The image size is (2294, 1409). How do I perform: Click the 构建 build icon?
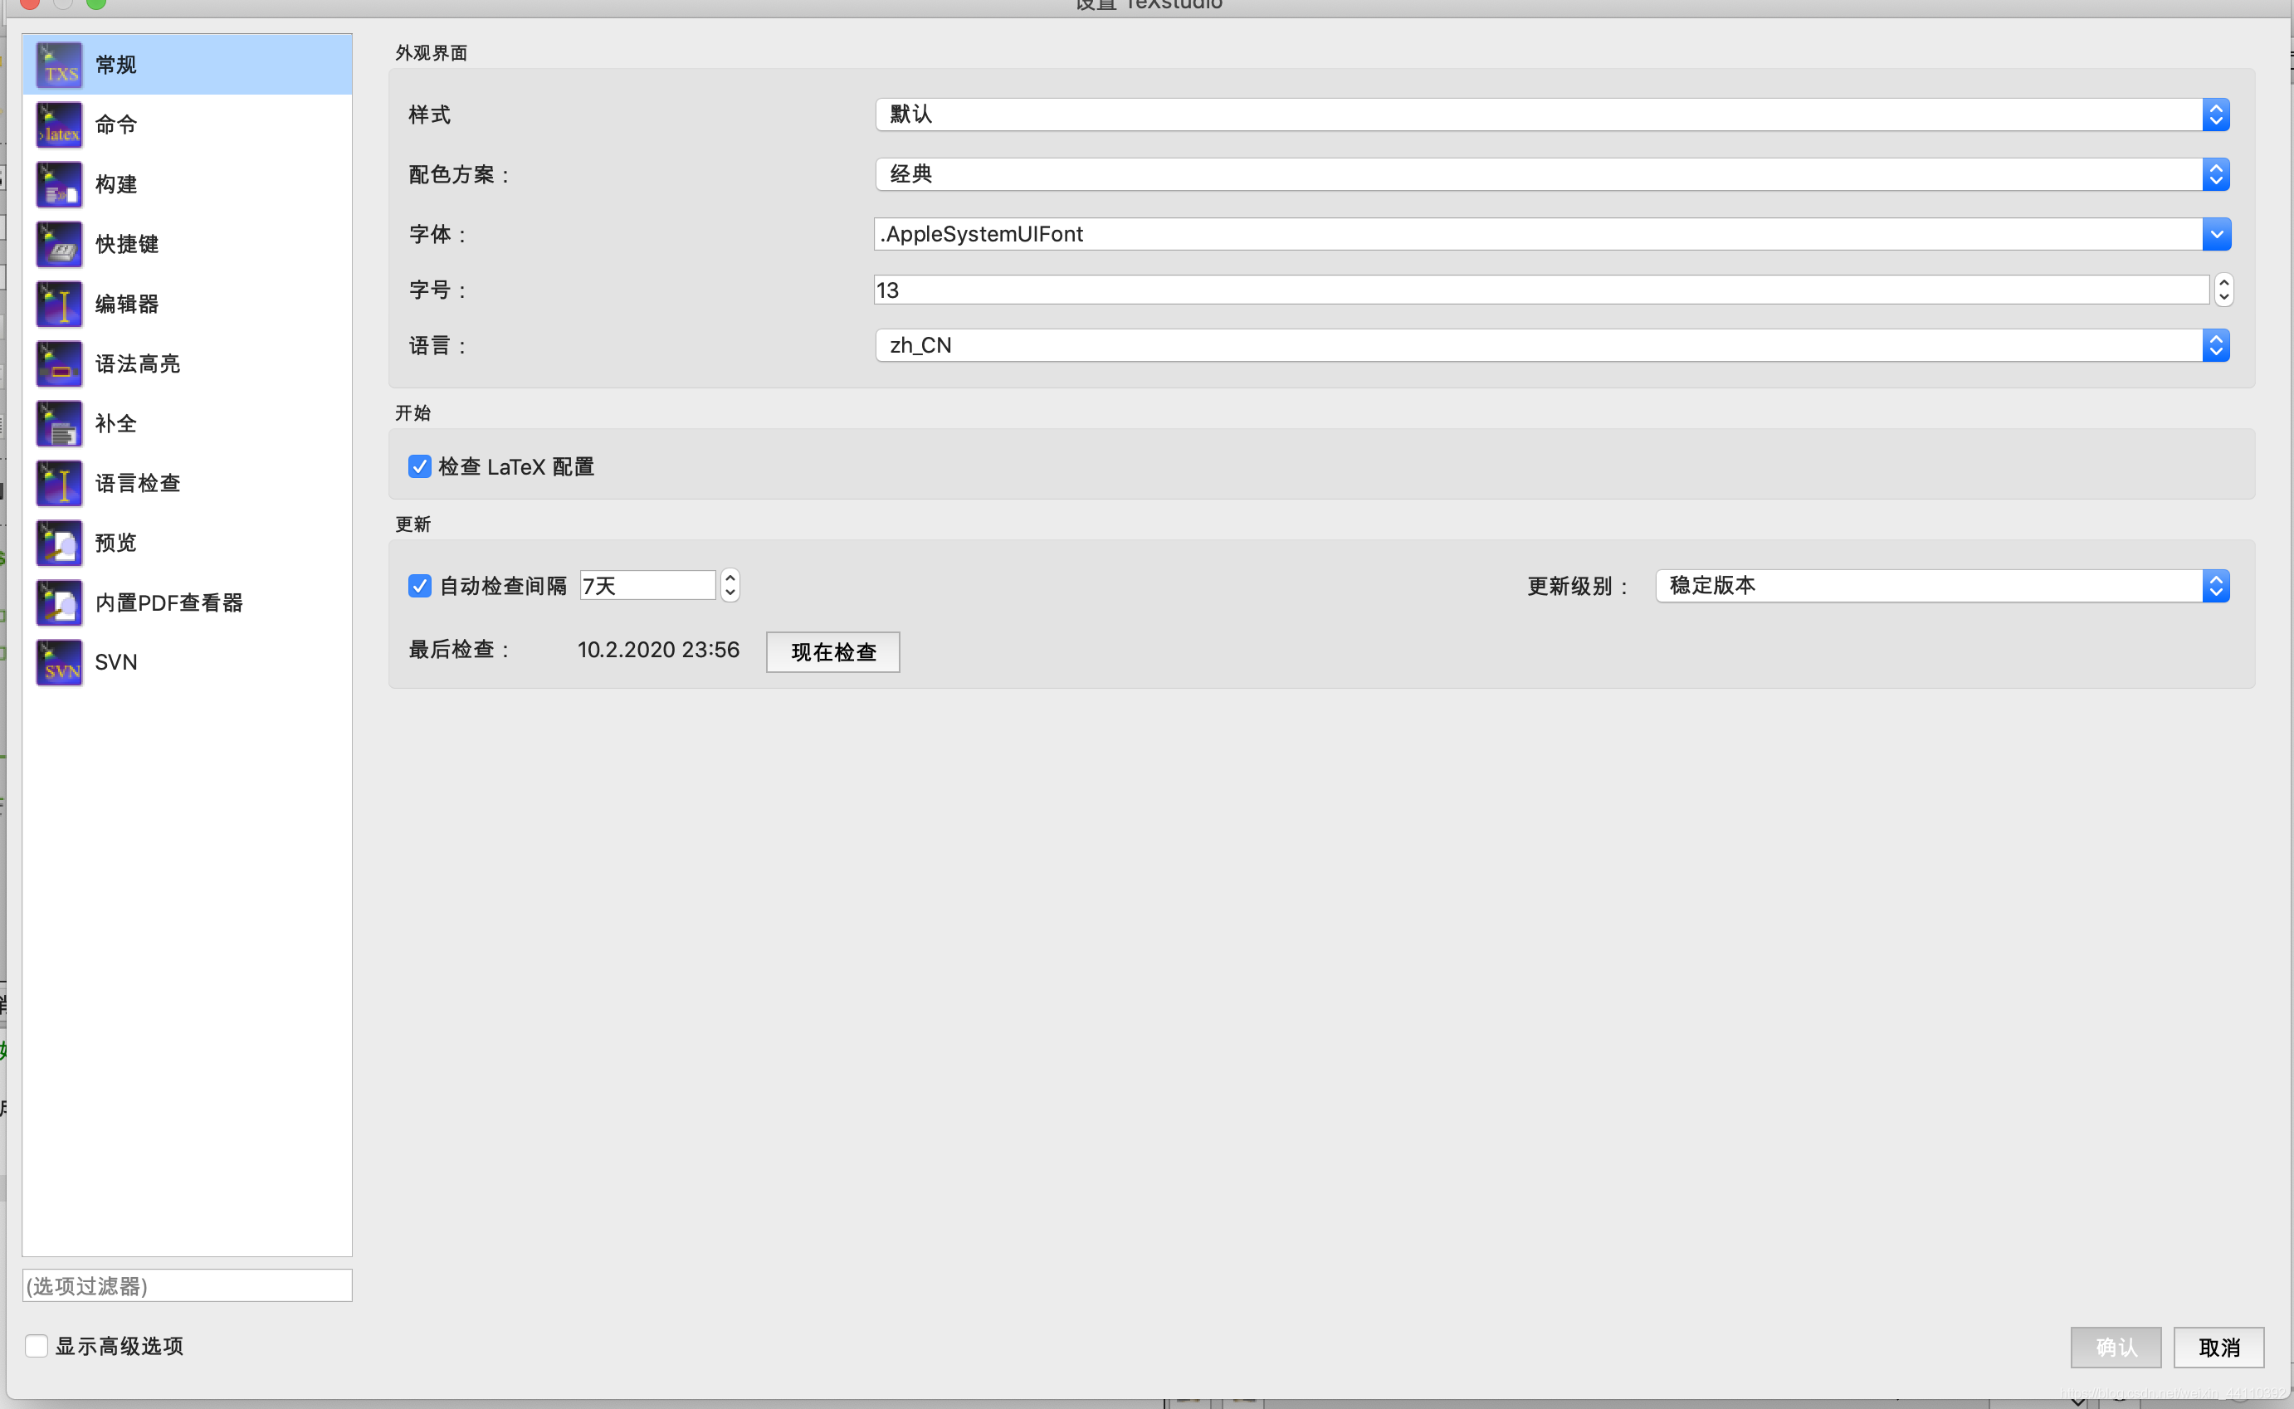tap(59, 184)
